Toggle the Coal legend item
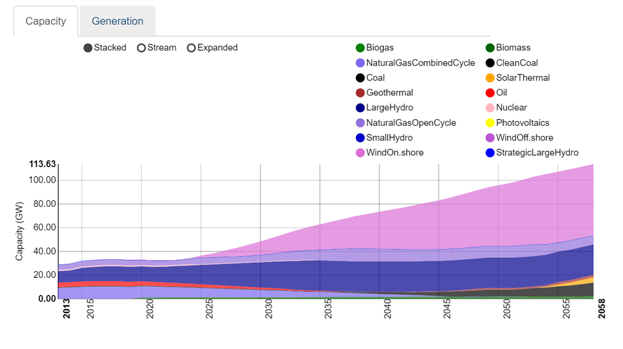Image resolution: width=623 pixels, height=349 pixels. pyautogui.click(x=360, y=78)
